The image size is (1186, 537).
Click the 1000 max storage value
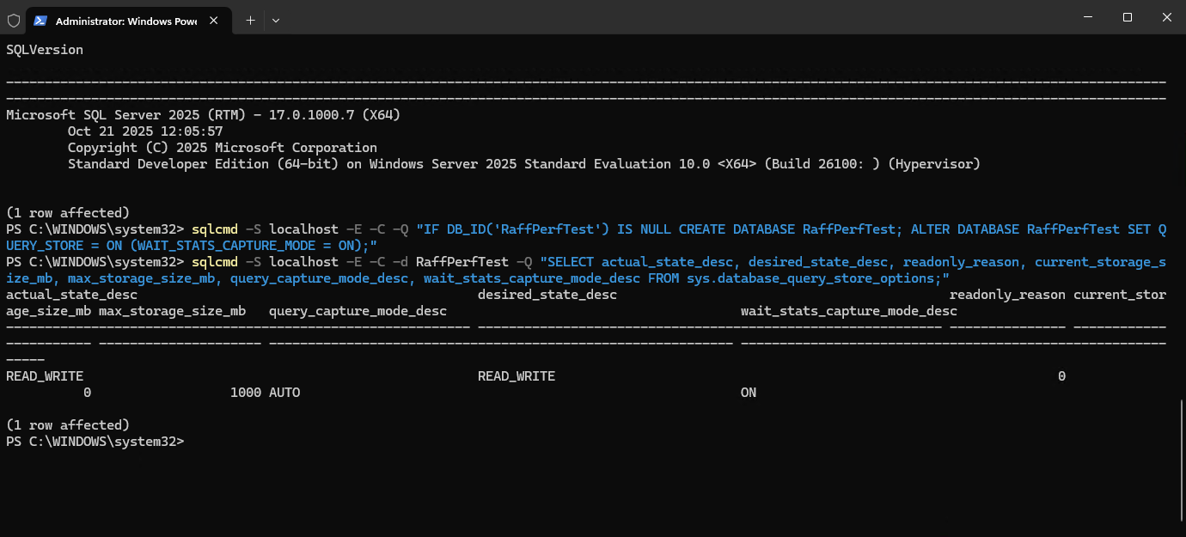tap(246, 393)
